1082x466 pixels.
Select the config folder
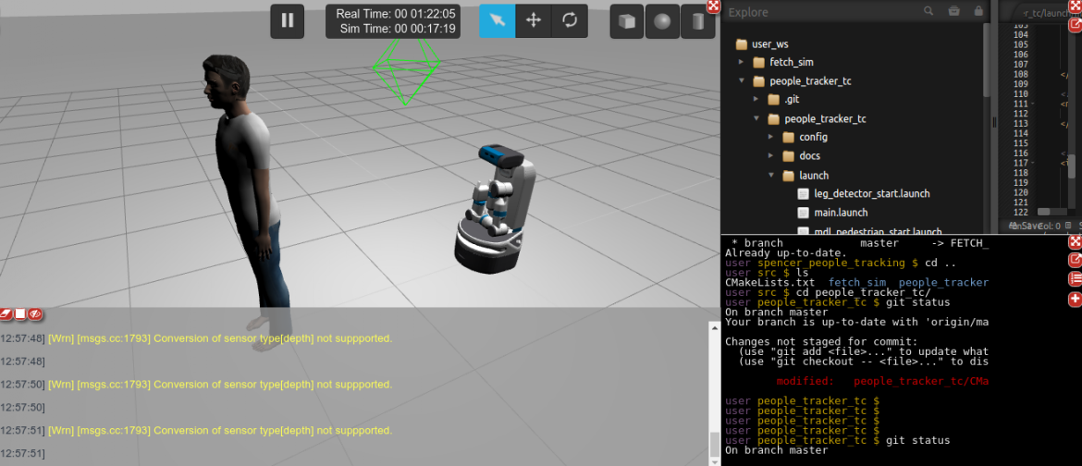tap(813, 137)
